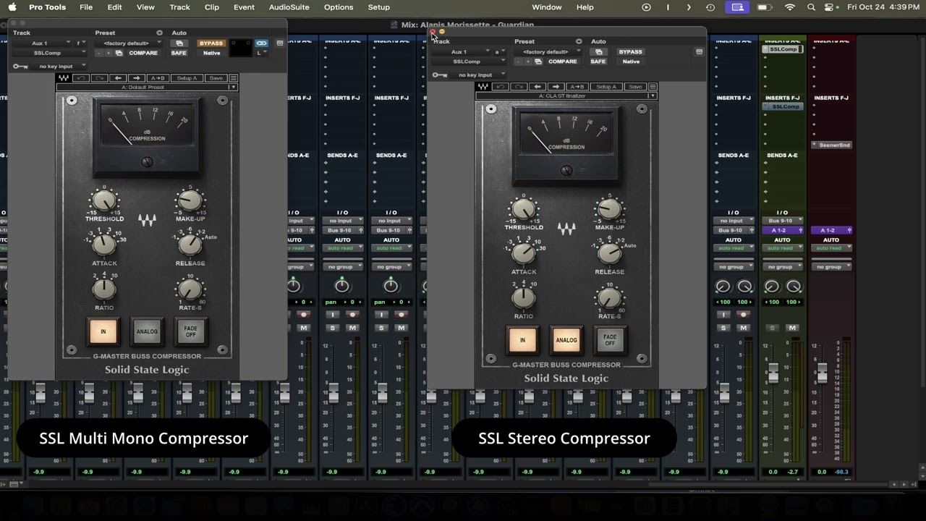Click the target button at the left plugin header's right edge

(x=279, y=43)
